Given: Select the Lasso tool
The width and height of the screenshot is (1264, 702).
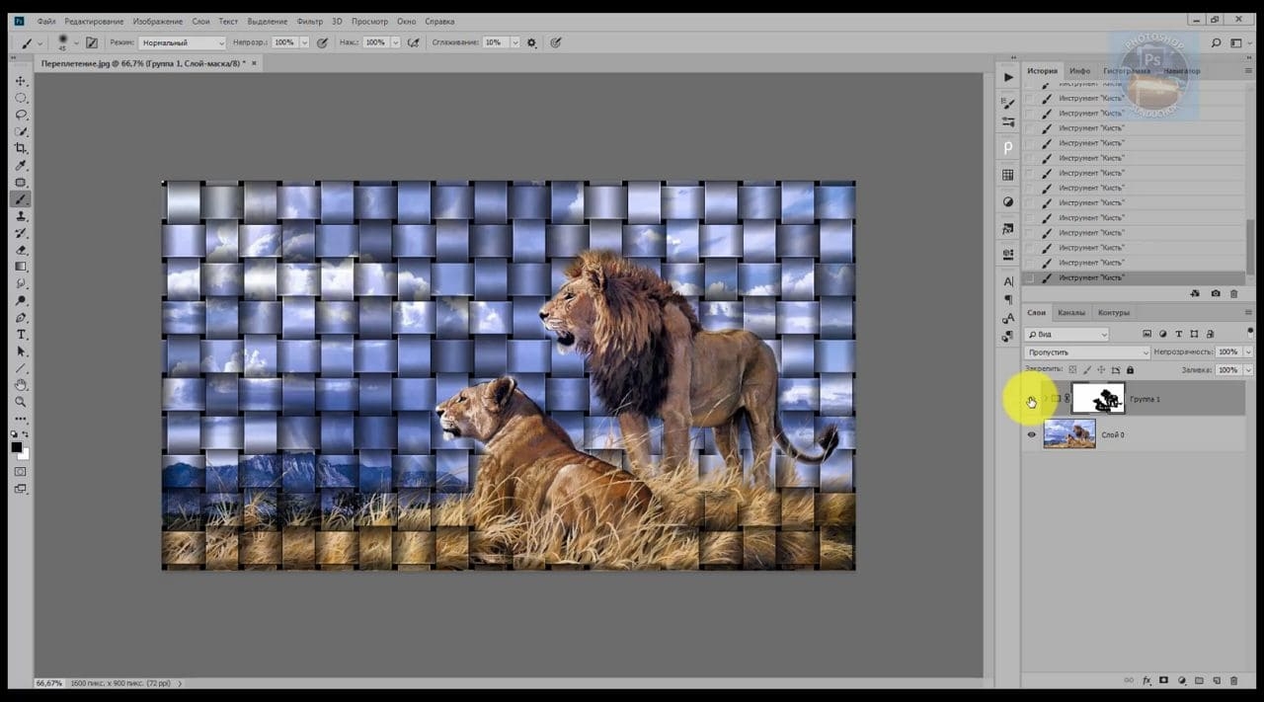Looking at the screenshot, I should pos(21,115).
